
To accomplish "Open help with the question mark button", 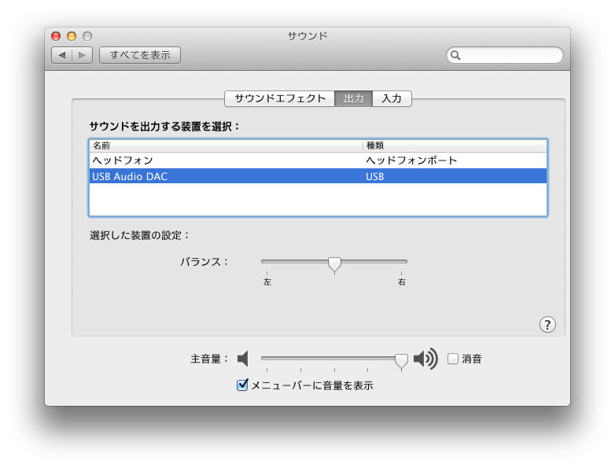I will point(547,325).
